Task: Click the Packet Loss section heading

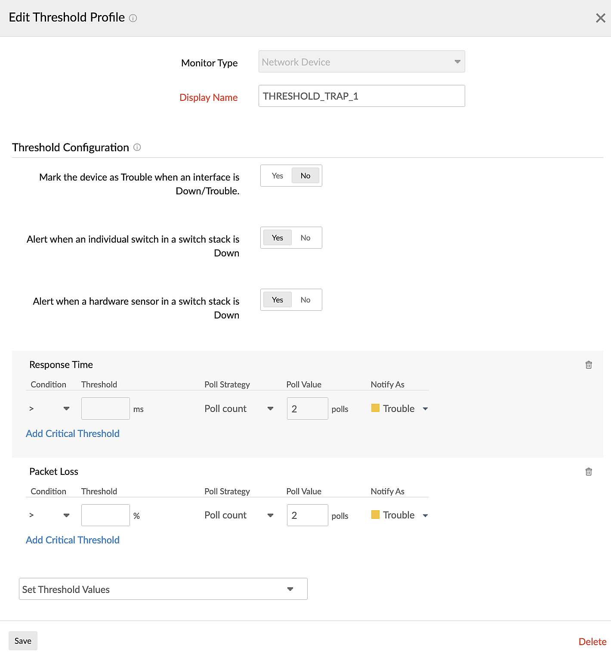Action: [x=54, y=472]
